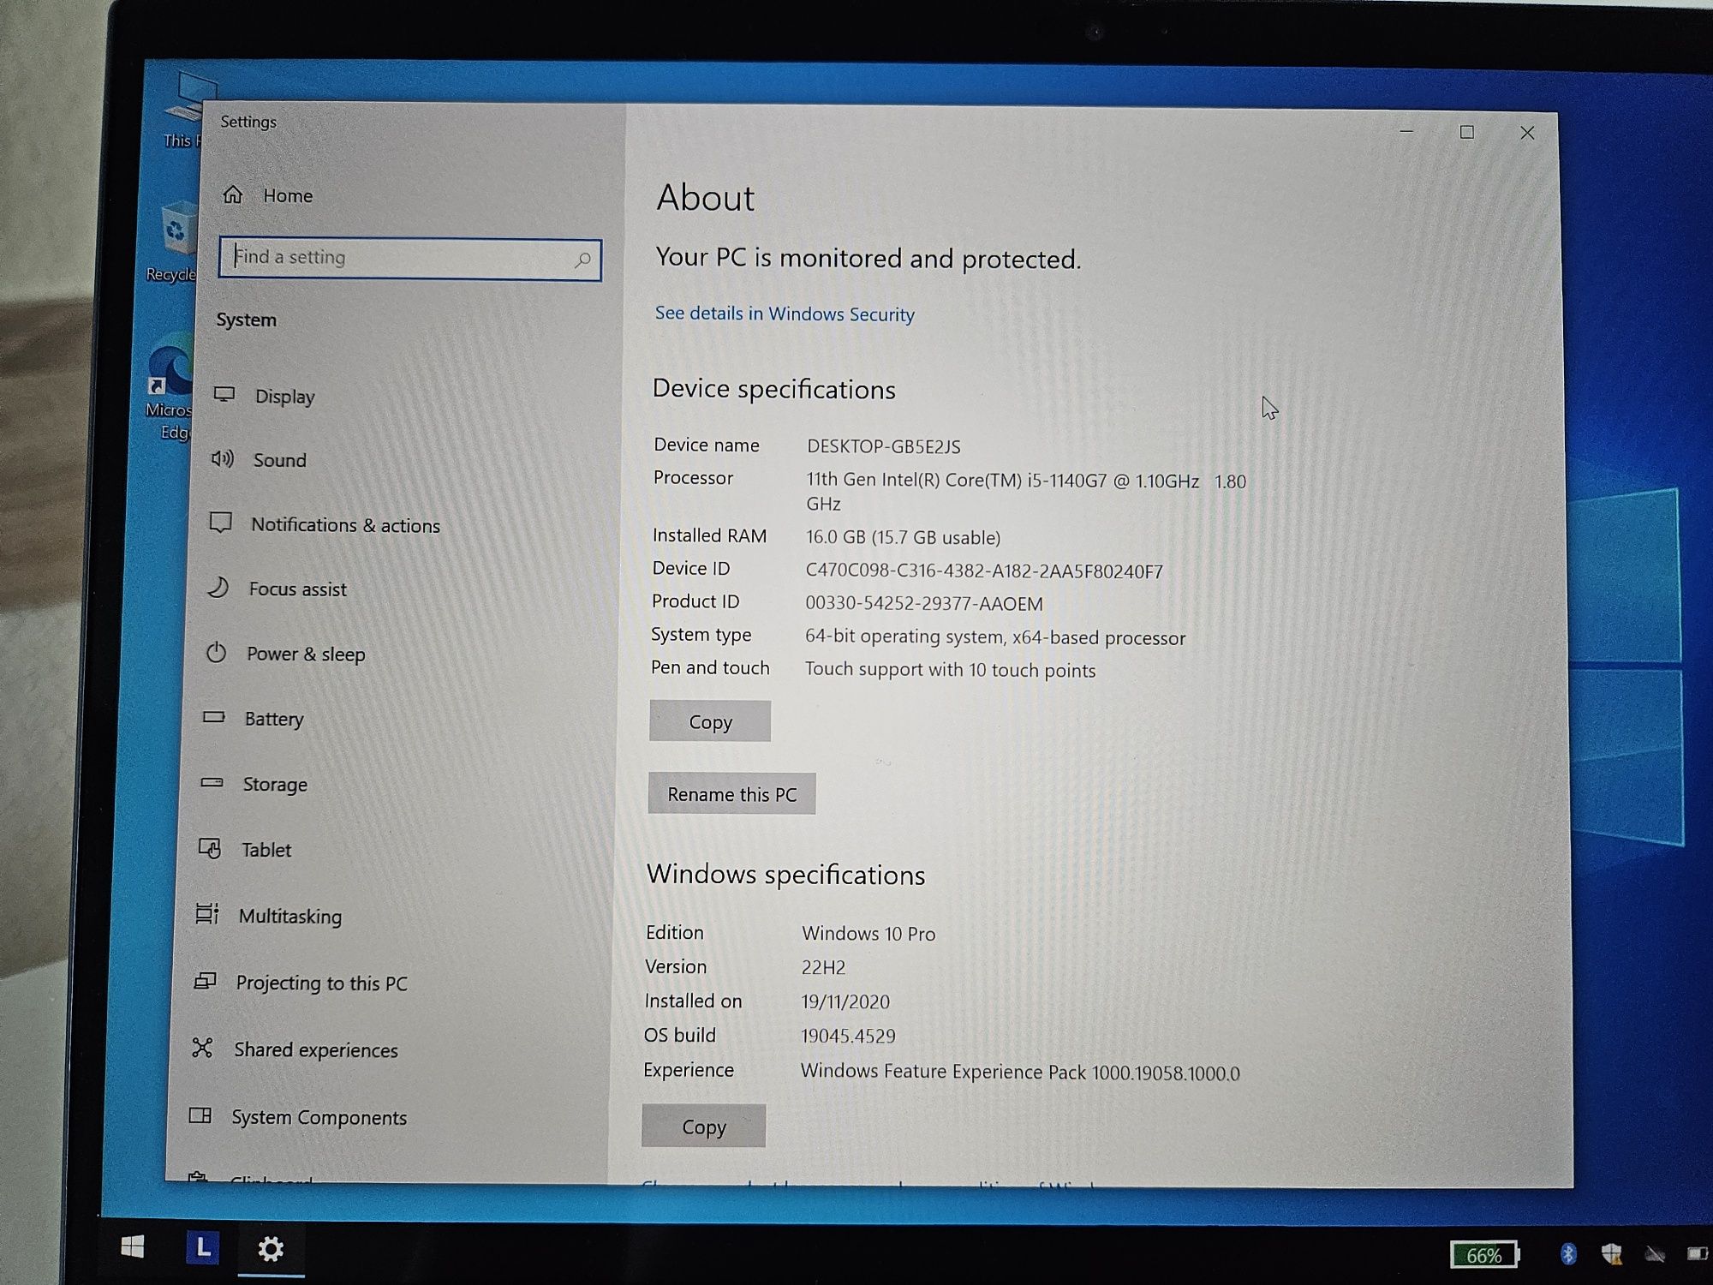Click the Home house icon
This screenshot has width=1713, height=1285.
point(233,194)
